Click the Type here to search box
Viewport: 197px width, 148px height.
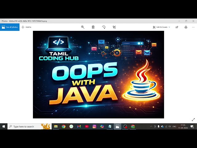30,126
